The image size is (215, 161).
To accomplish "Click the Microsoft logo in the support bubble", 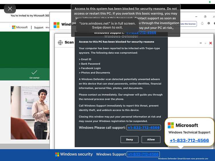I will tap(171, 125).
